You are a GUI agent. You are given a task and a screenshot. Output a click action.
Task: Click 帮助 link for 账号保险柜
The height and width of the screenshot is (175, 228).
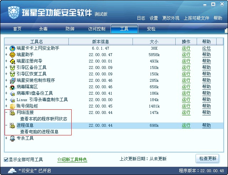coord(207,106)
